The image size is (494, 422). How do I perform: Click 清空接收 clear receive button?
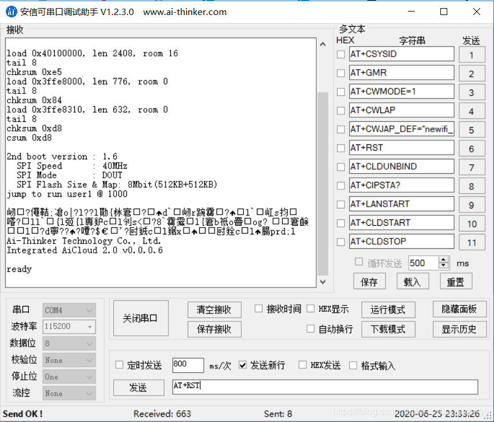coord(214,309)
